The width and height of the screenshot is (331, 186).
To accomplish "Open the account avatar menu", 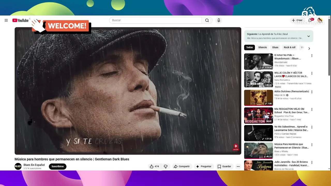I will [x=320, y=20].
